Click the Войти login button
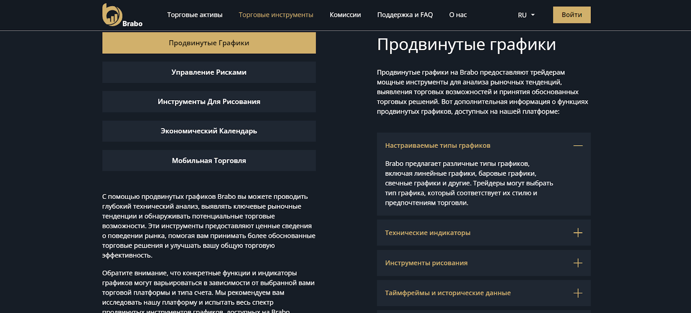Image resolution: width=691 pixels, height=313 pixels. [x=572, y=15]
